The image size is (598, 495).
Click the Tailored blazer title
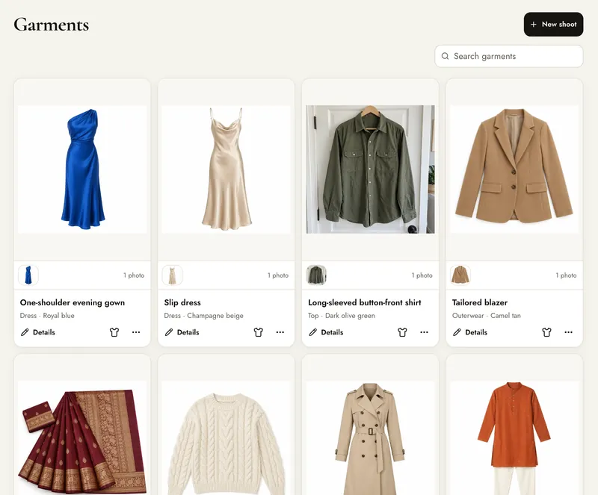[x=480, y=302]
